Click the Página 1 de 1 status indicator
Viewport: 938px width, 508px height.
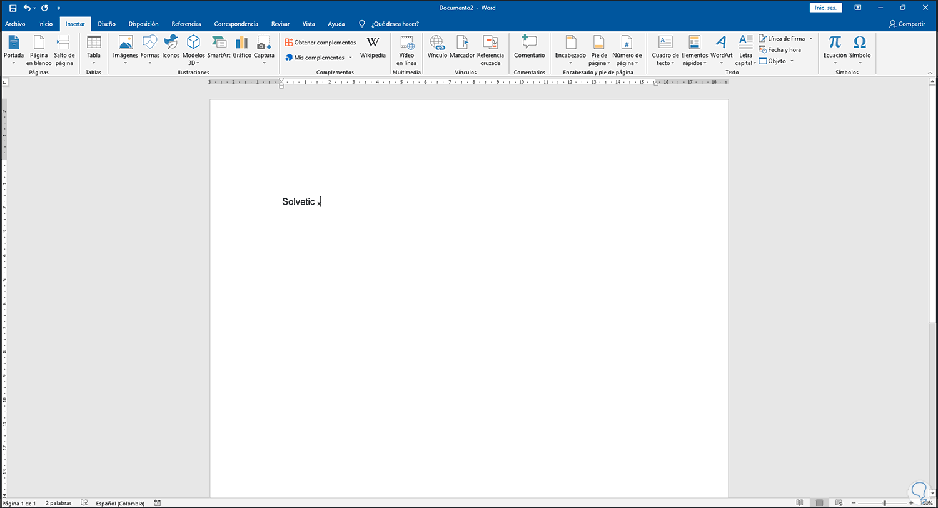point(19,503)
